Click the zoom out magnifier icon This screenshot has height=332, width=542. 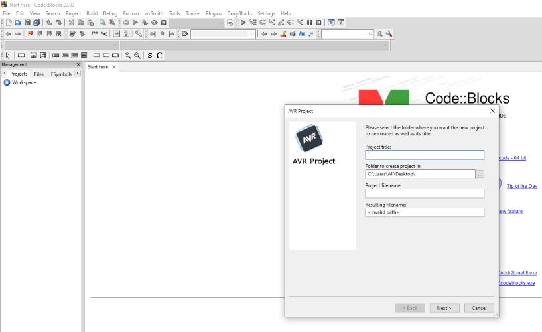(137, 56)
